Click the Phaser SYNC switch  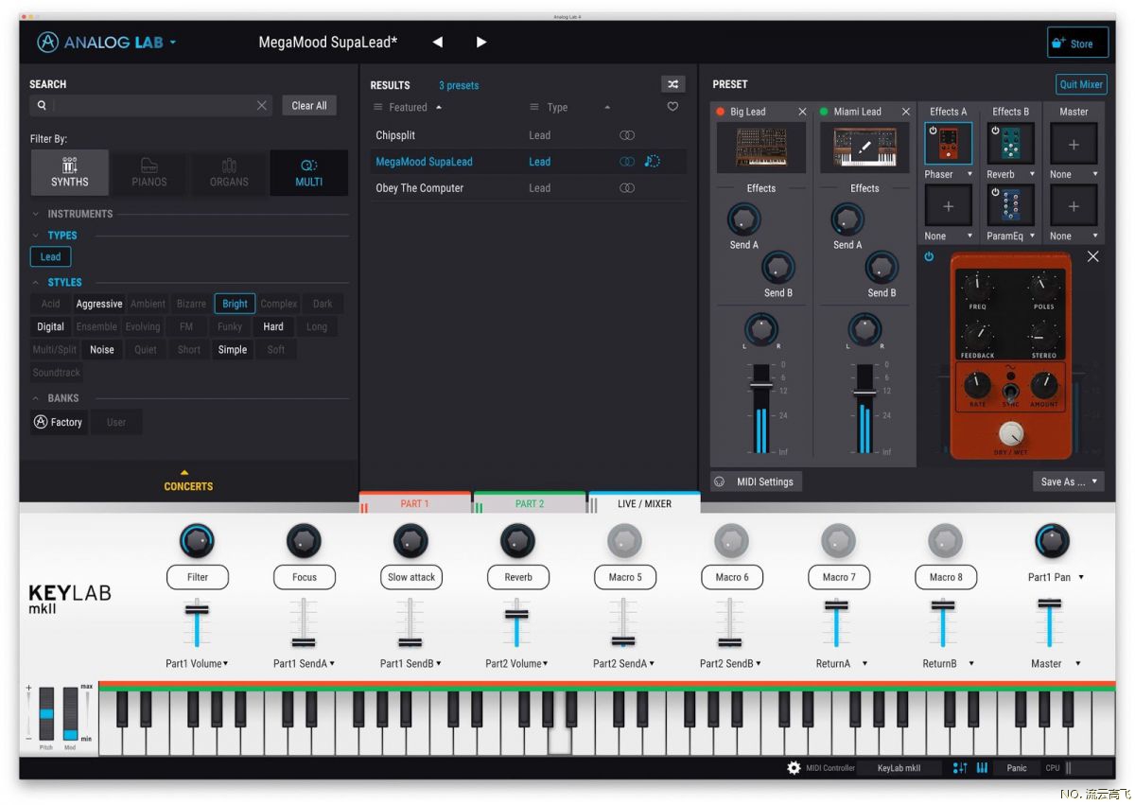point(1010,392)
